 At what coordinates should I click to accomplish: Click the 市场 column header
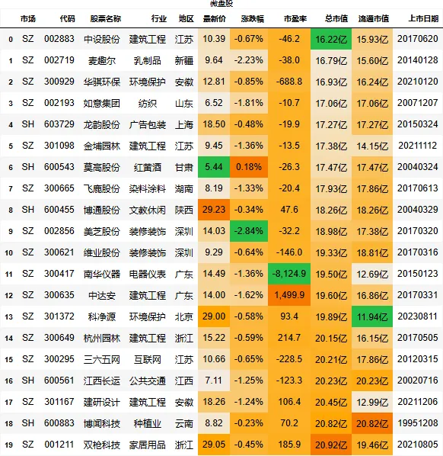[28, 19]
